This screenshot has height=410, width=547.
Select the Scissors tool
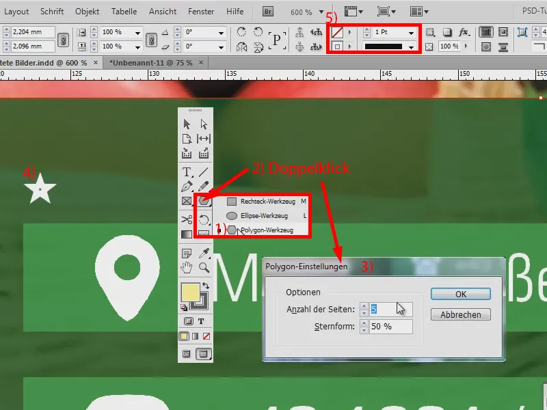point(187,219)
